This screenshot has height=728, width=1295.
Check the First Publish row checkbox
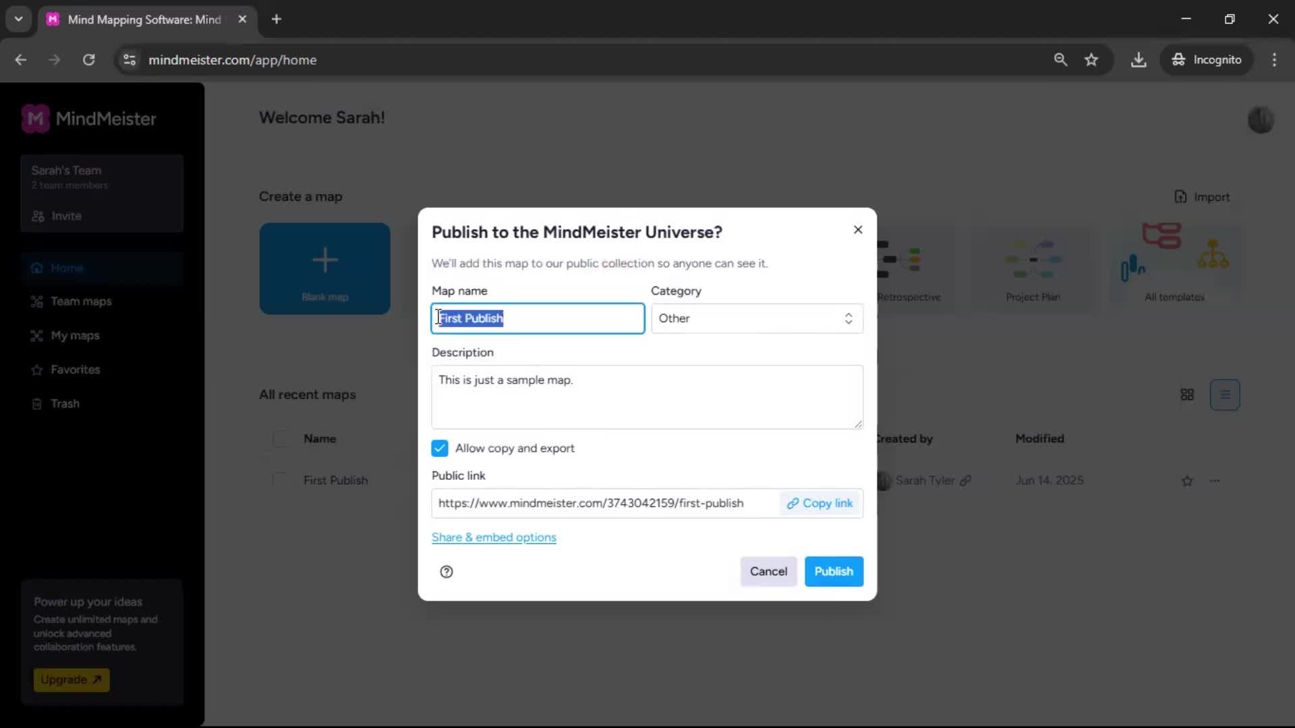click(281, 481)
